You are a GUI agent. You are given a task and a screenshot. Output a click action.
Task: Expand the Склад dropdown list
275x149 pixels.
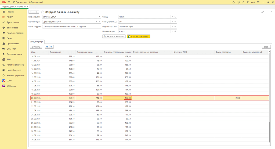click(x=172, y=17)
